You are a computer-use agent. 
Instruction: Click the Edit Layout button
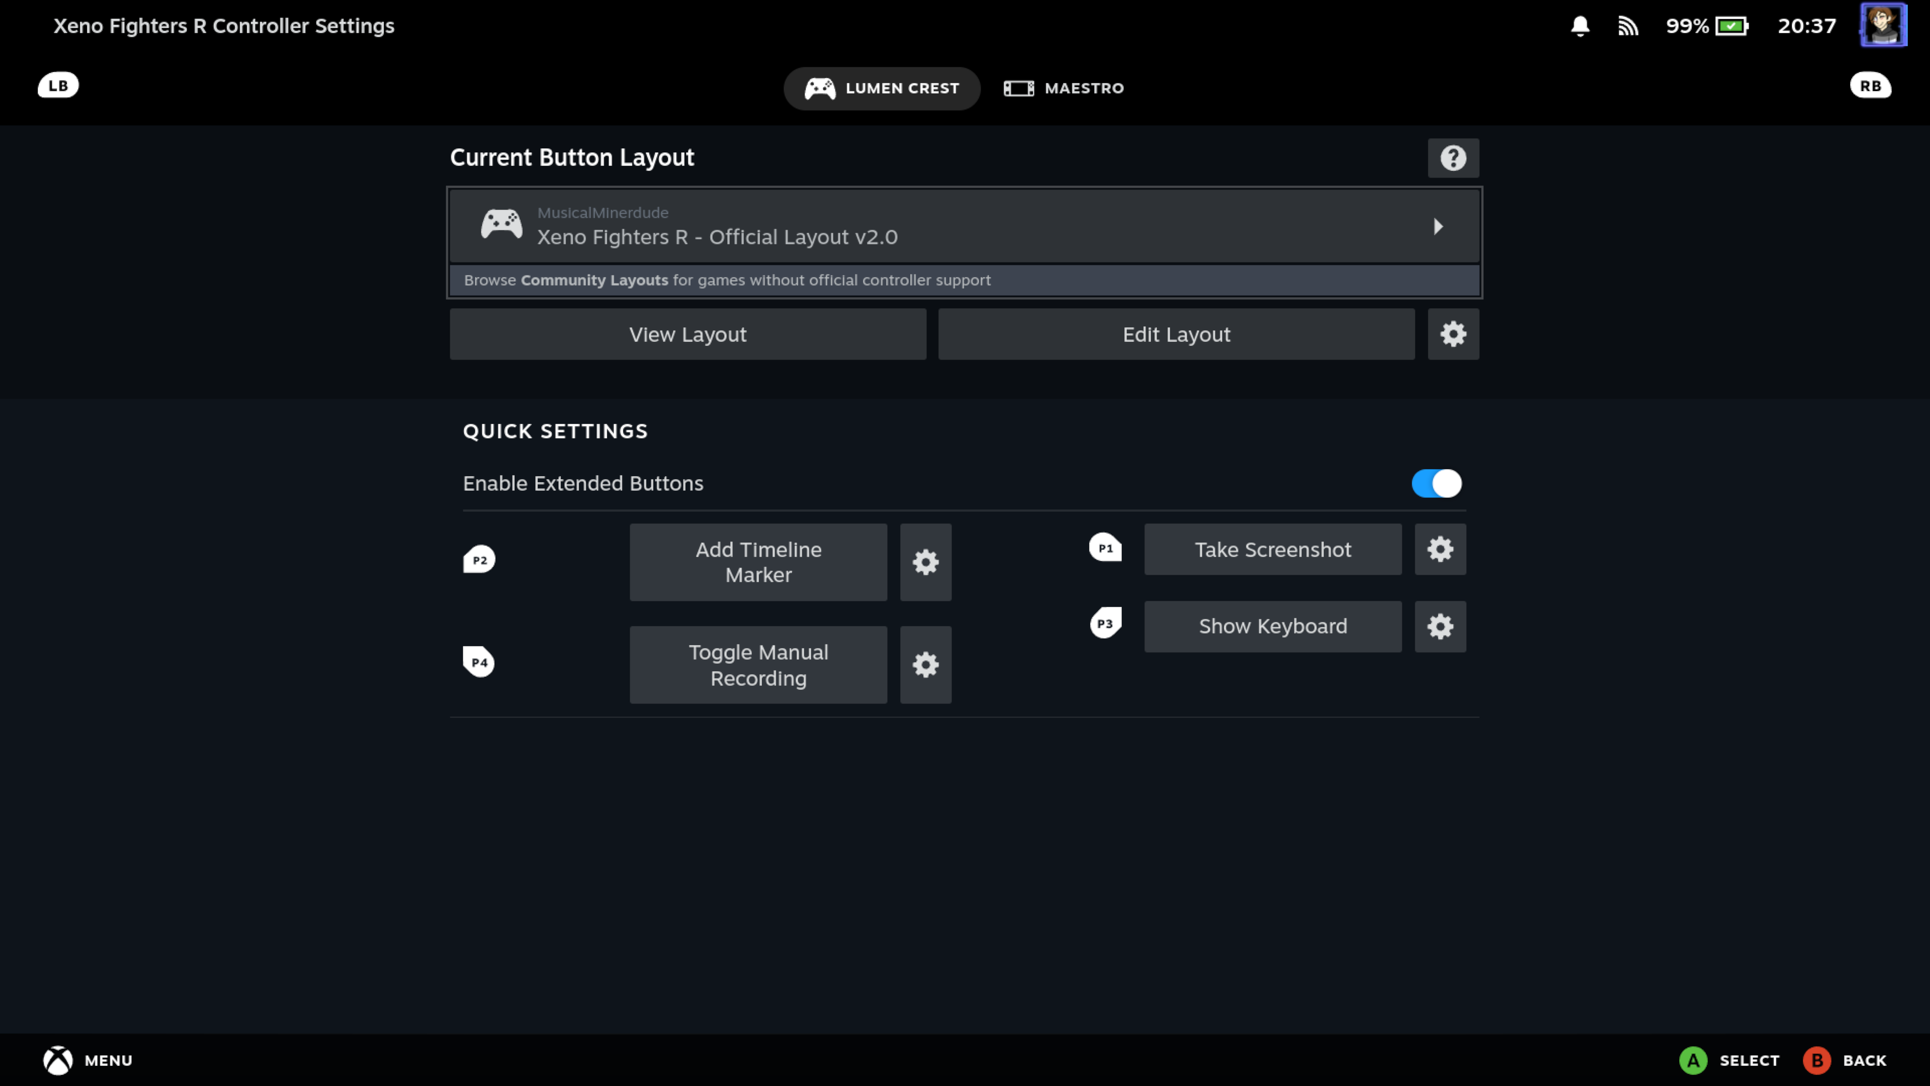coord(1176,334)
